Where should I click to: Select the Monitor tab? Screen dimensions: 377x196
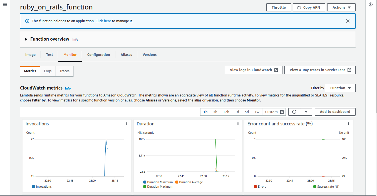click(70, 55)
